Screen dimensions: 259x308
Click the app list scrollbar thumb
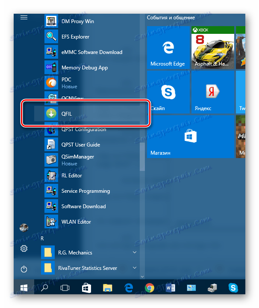point(142,157)
